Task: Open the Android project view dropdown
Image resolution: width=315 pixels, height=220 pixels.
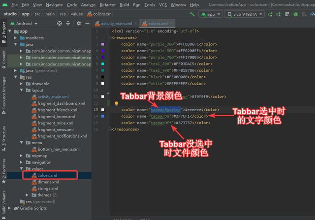Action: tap(24, 23)
